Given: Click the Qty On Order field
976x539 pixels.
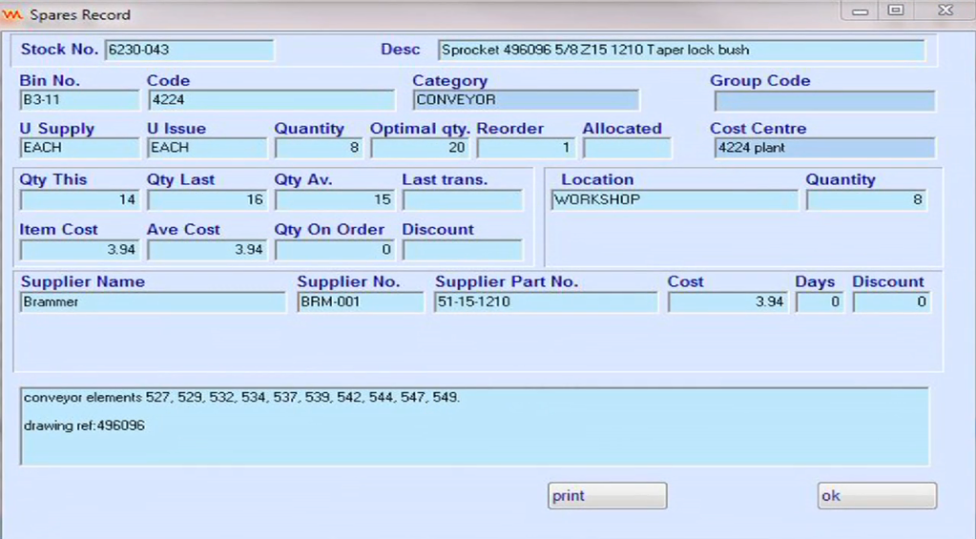Looking at the screenshot, I should pos(334,251).
